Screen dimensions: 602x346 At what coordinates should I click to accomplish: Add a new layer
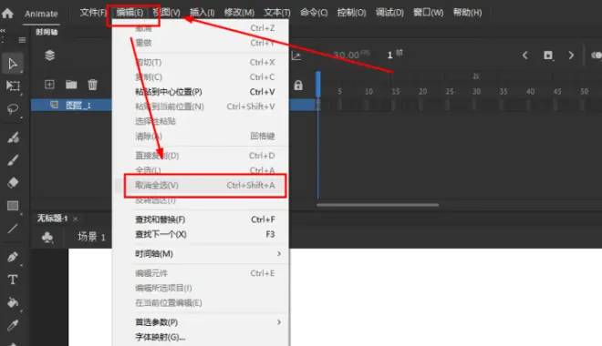click(49, 85)
